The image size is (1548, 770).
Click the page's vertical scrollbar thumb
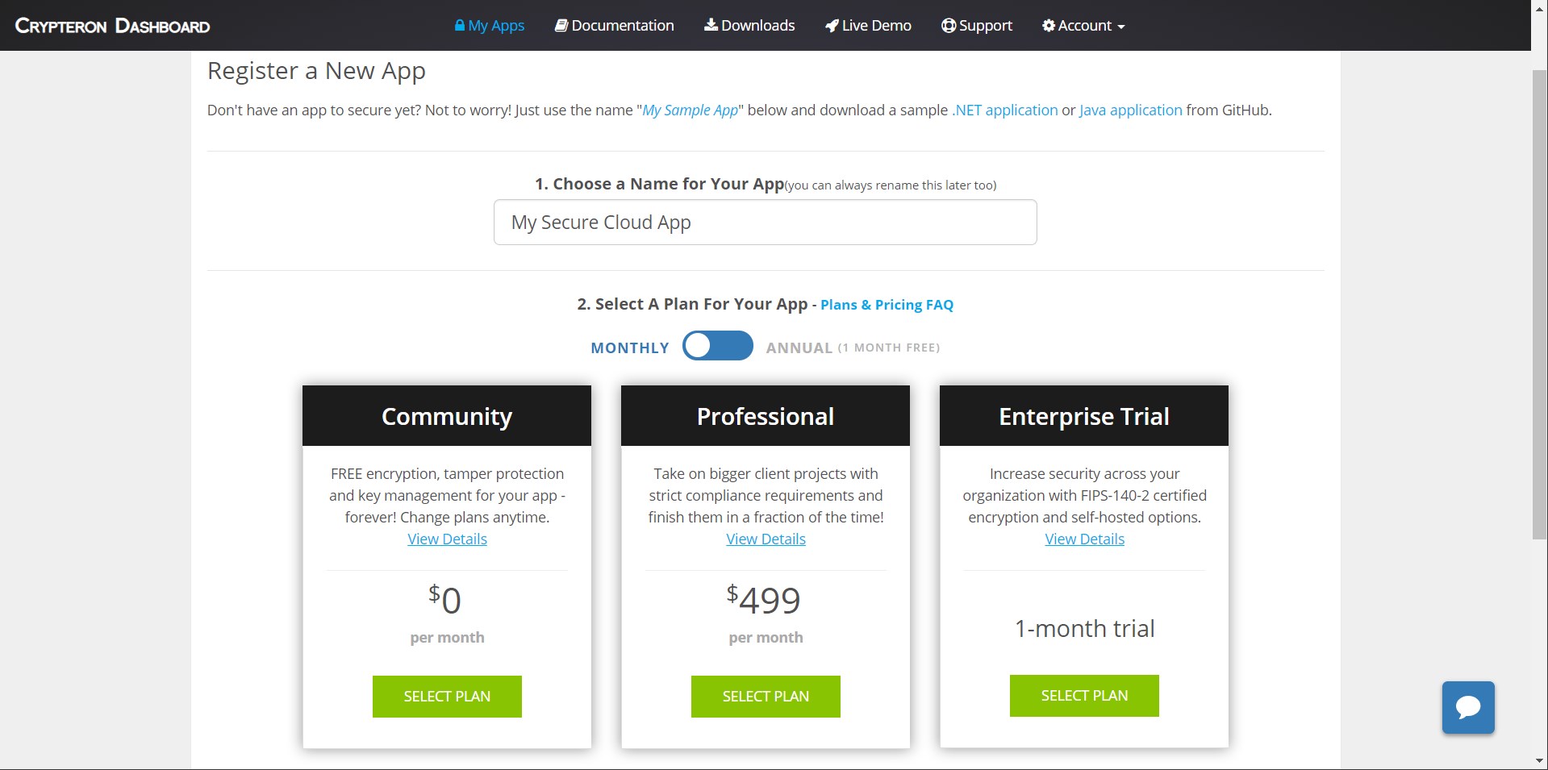(x=1539, y=306)
